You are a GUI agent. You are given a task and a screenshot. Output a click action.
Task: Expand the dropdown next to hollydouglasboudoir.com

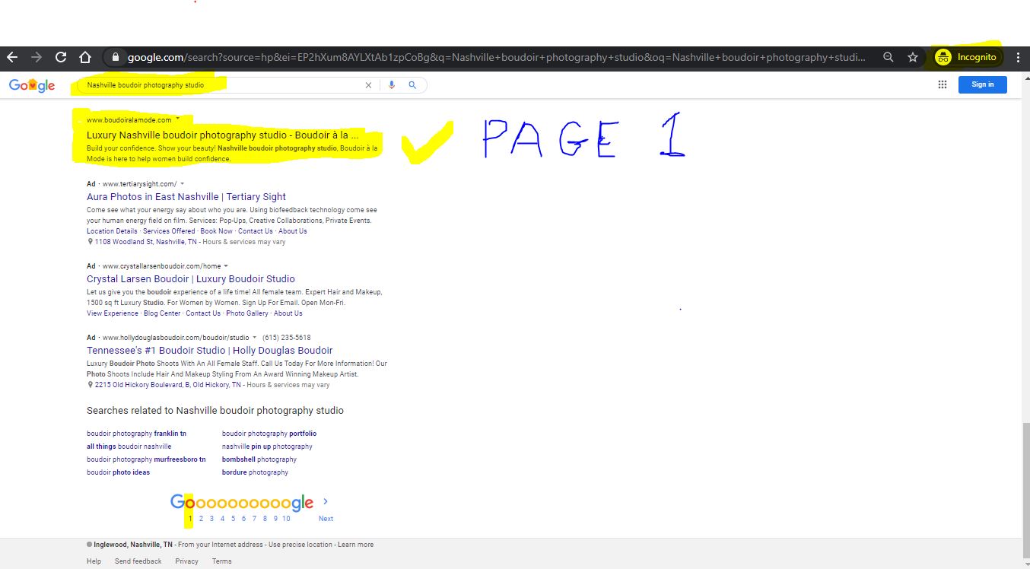254,337
